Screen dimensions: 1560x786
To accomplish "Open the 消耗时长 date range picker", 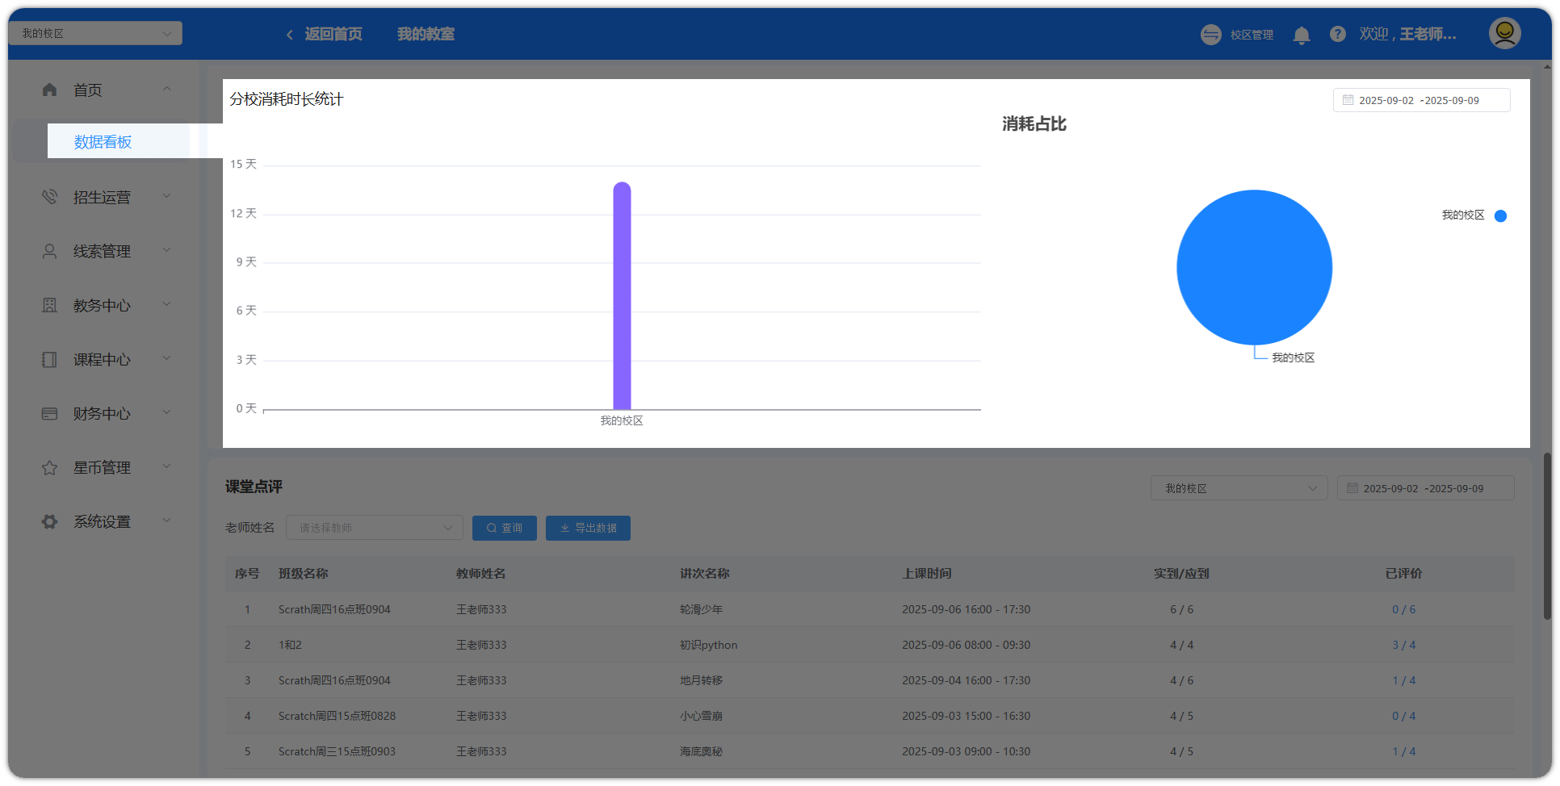I will pos(1421,100).
